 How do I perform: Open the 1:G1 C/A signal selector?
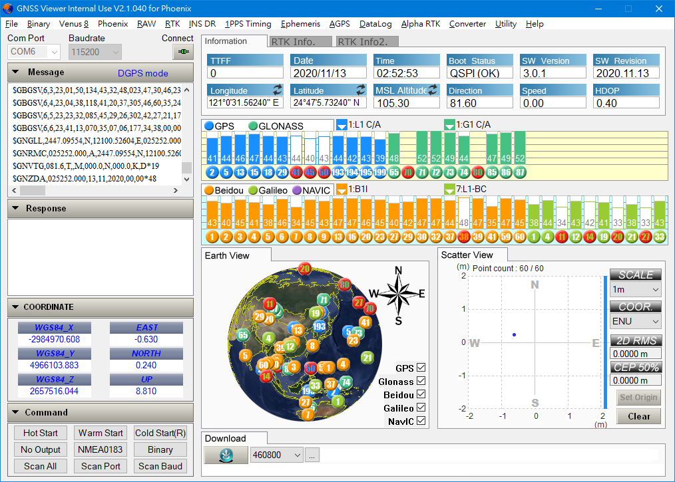click(x=449, y=125)
